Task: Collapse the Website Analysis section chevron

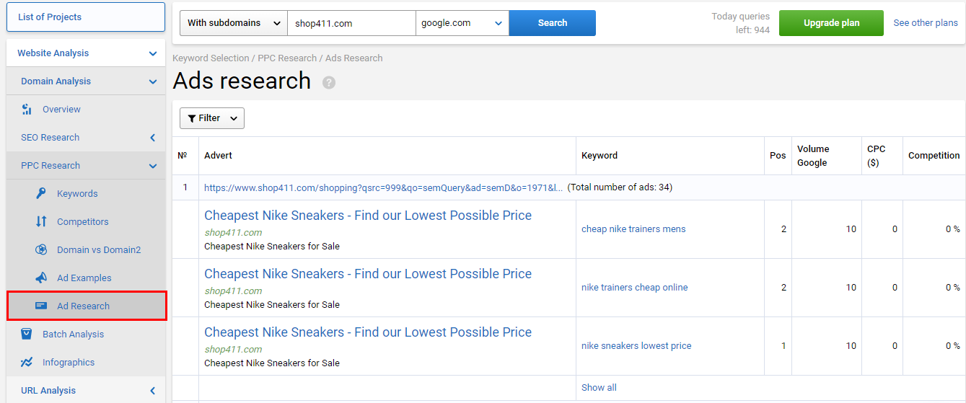Action: (x=152, y=53)
